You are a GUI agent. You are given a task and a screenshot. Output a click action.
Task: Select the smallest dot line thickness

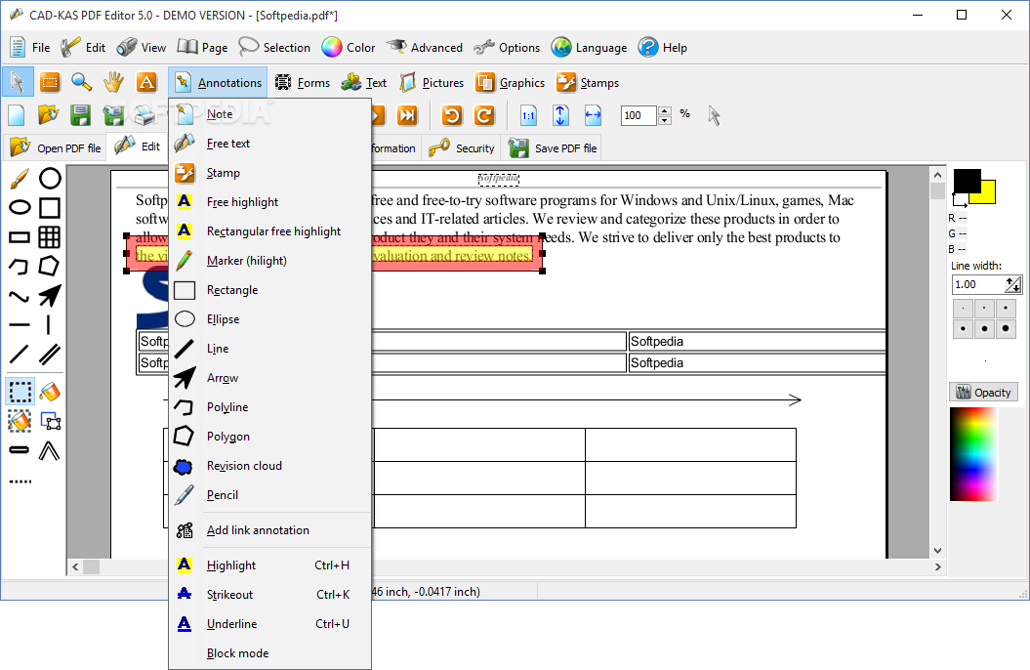[963, 308]
